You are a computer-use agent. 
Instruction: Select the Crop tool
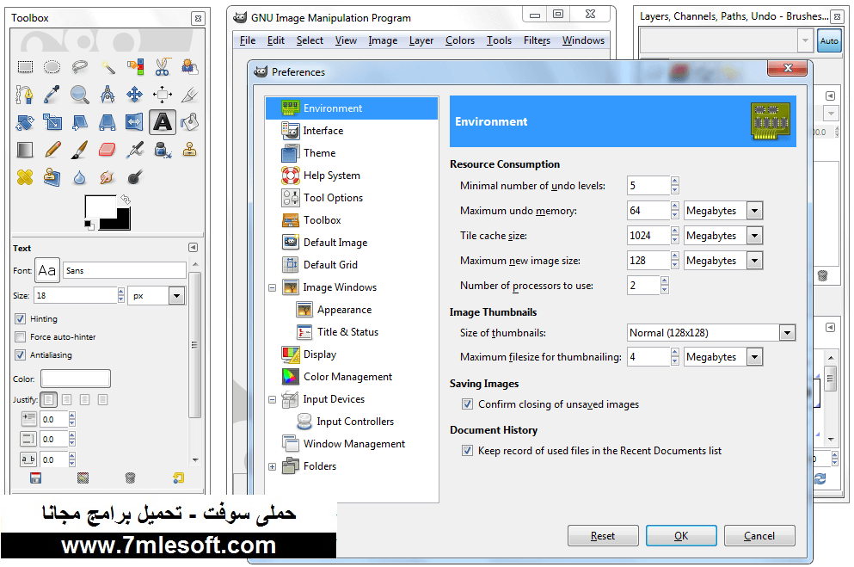[x=189, y=95]
